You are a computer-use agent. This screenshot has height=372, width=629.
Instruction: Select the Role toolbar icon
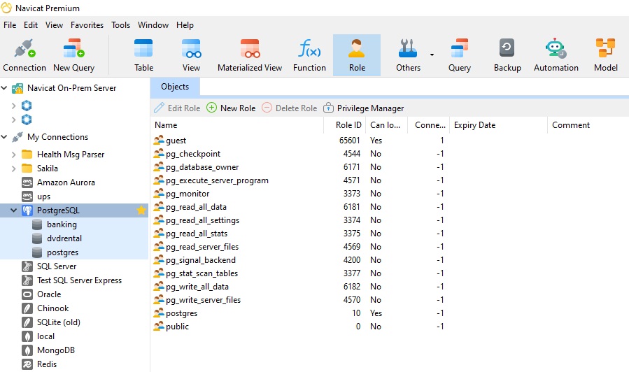coord(357,55)
